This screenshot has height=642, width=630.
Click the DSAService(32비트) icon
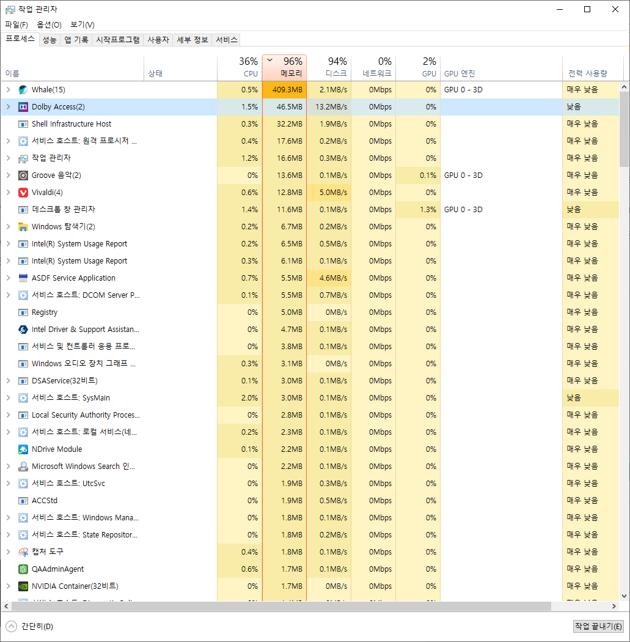click(23, 381)
